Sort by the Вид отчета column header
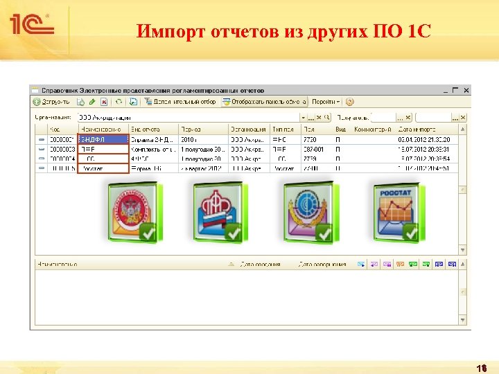499x374 pixels. pos(154,130)
